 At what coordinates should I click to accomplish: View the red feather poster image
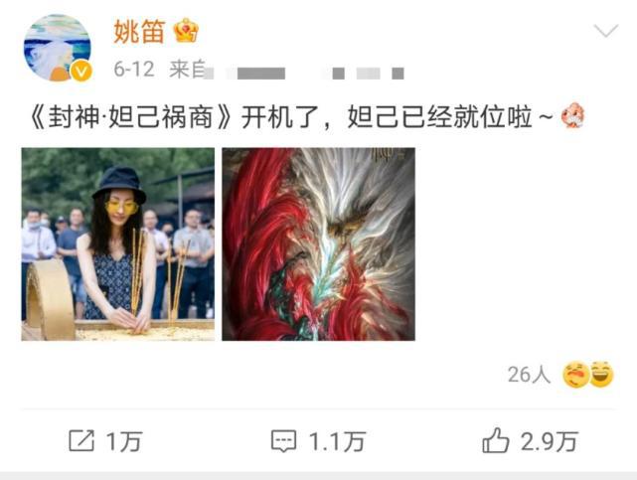(x=318, y=244)
